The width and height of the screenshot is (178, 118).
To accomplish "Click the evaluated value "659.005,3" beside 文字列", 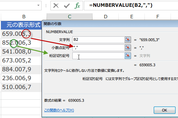I will (x=150, y=40).
